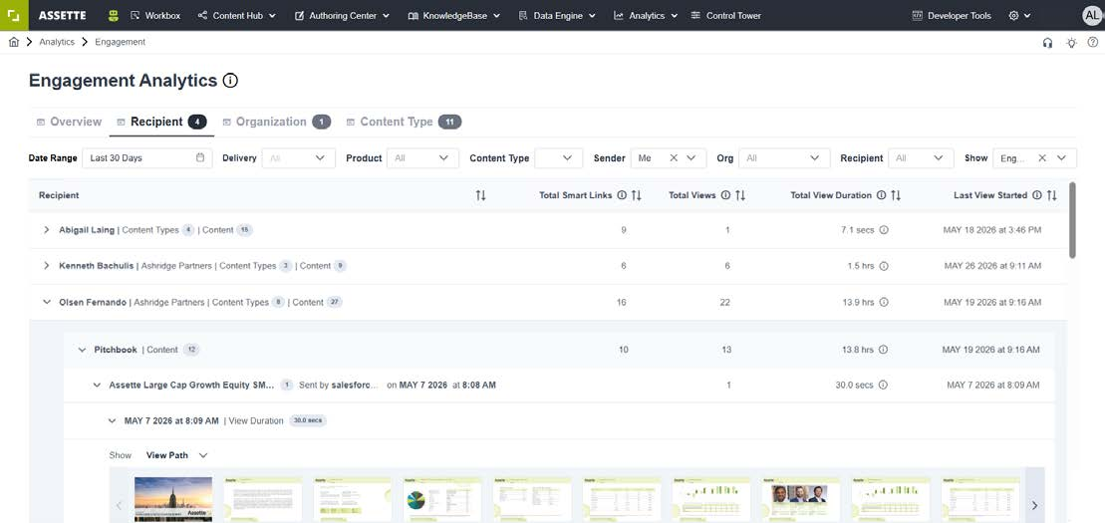Select the team photos slide thumbnail
Image resolution: width=1105 pixels, height=523 pixels.
801,499
